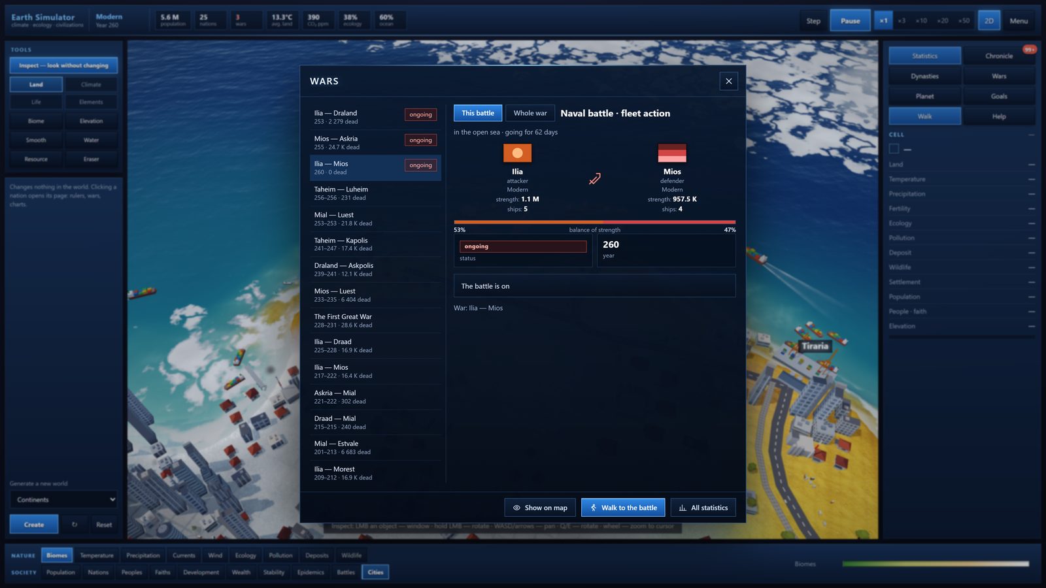1046x588 pixels.
Task: Pause the simulation
Action: tap(850, 21)
